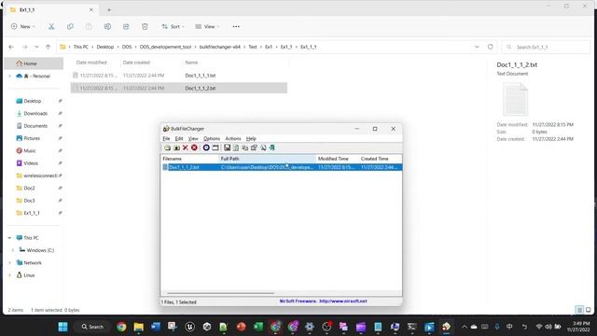Switch to Large icons view in Explorer status bar
597x336 pixels.
(589, 310)
